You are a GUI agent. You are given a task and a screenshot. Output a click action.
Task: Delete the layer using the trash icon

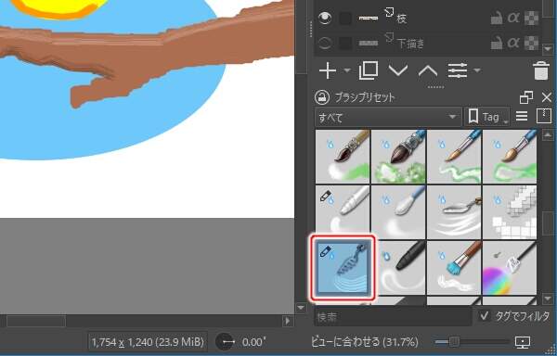click(x=541, y=70)
